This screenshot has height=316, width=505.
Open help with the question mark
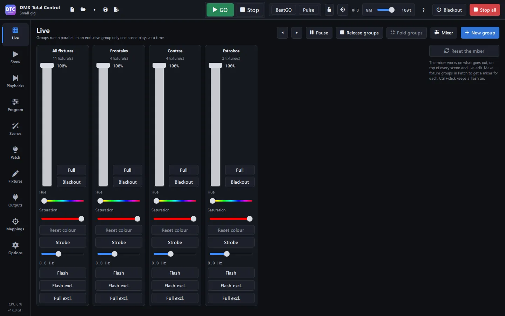click(x=424, y=10)
